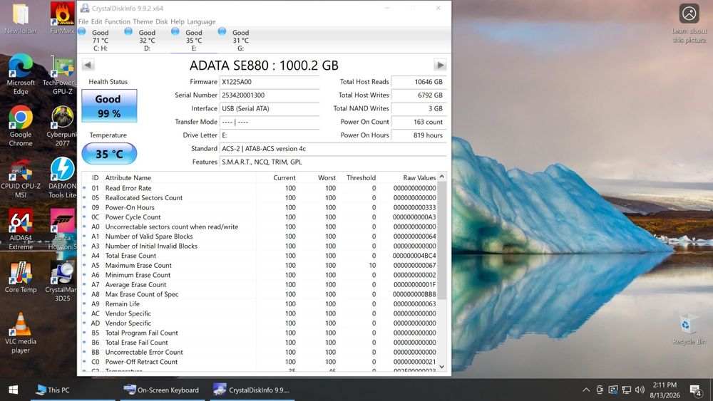This screenshot has width=713, height=401.
Task: Click the Power On Hours value 819 hours
Action: [x=419, y=135]
